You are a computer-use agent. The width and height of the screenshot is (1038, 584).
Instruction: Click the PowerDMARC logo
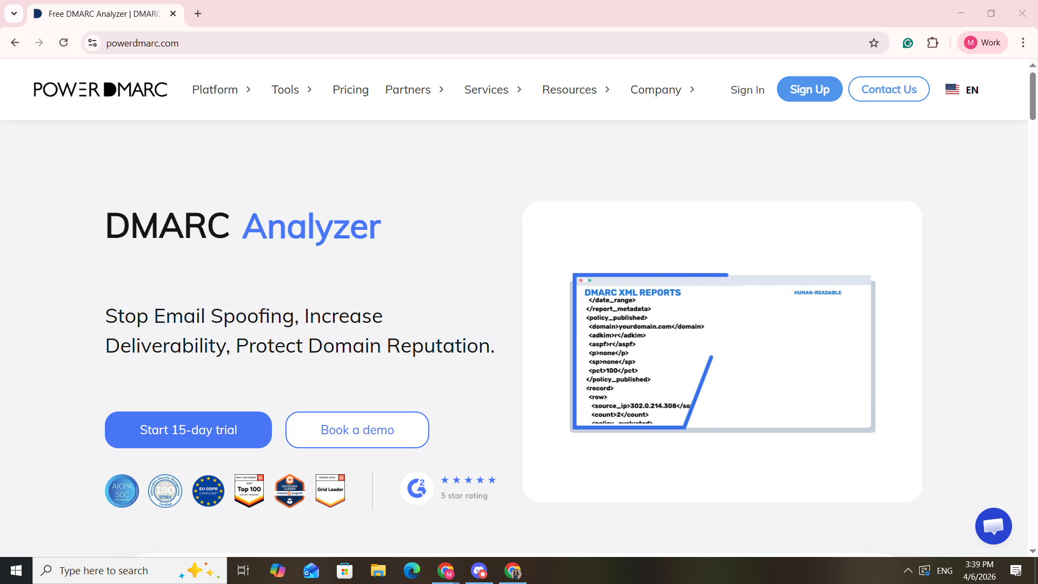click(x=101, y=89)
